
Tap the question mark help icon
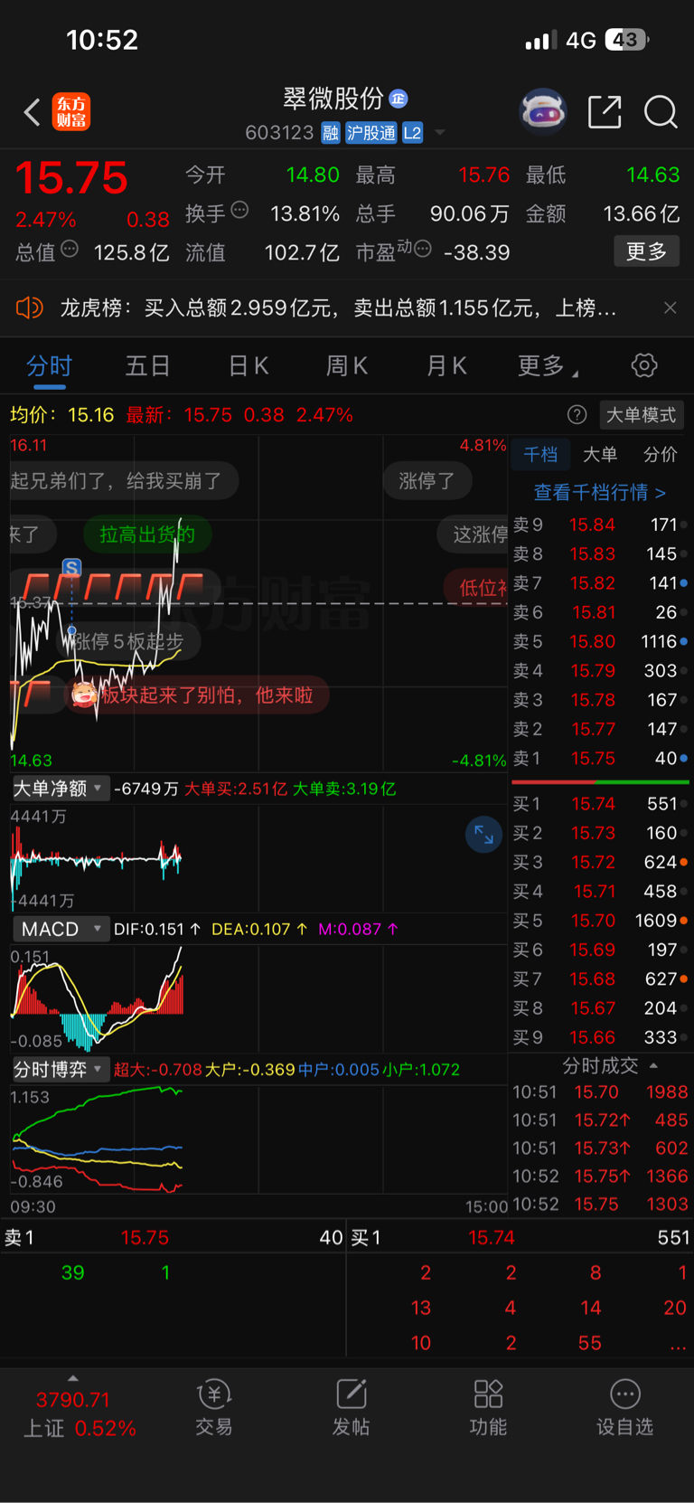[x=577, y=415]
